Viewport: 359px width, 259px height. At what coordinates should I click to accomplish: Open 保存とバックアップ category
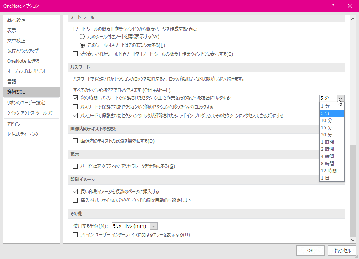click(x=32, y=51)
